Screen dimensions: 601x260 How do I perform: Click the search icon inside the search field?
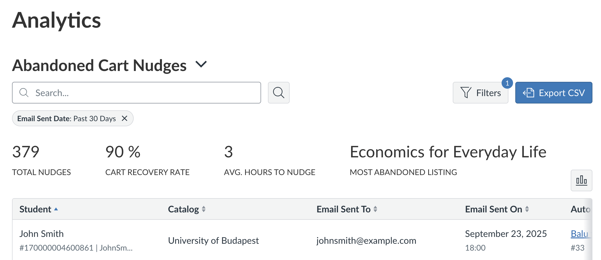coord(24,93)
